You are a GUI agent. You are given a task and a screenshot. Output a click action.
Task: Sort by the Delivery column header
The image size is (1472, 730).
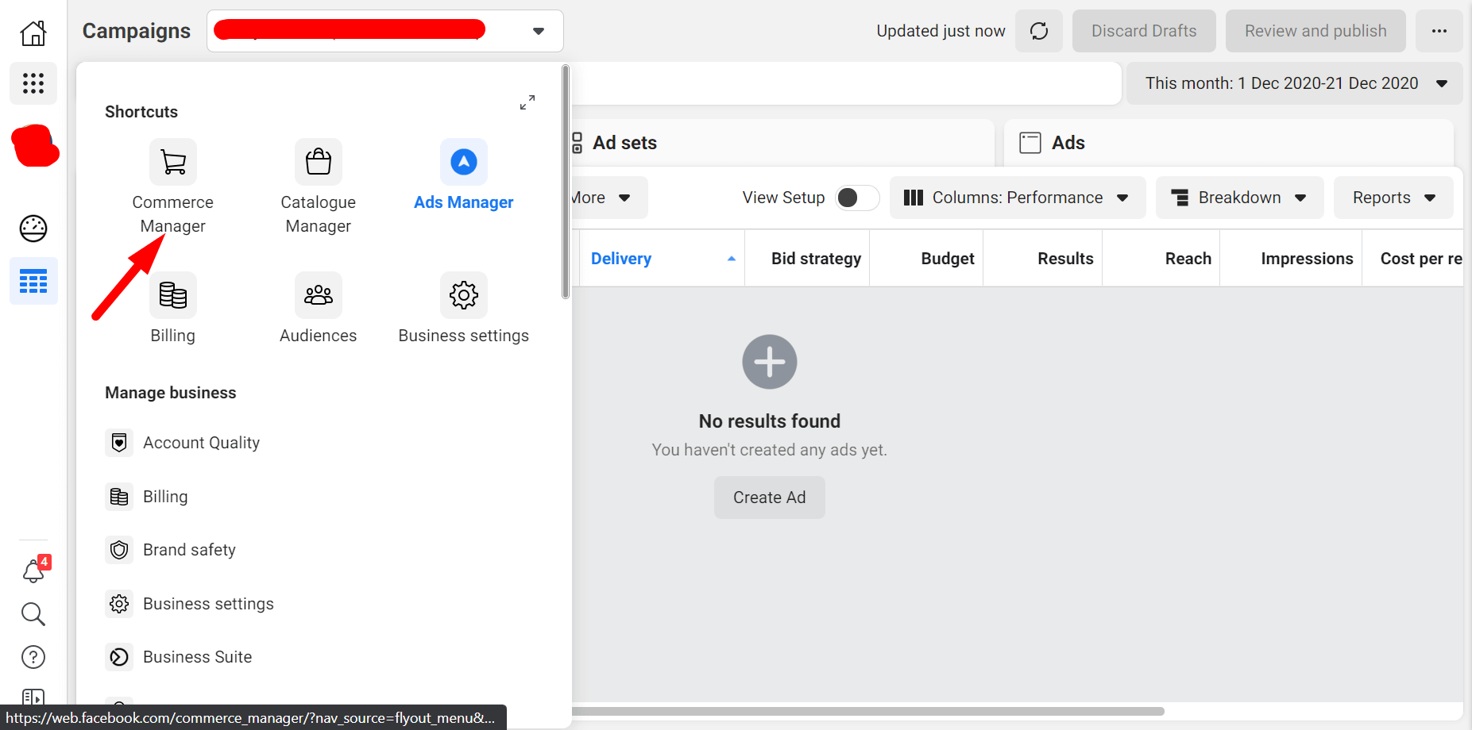pyautogui.click(x=621, y=259)
